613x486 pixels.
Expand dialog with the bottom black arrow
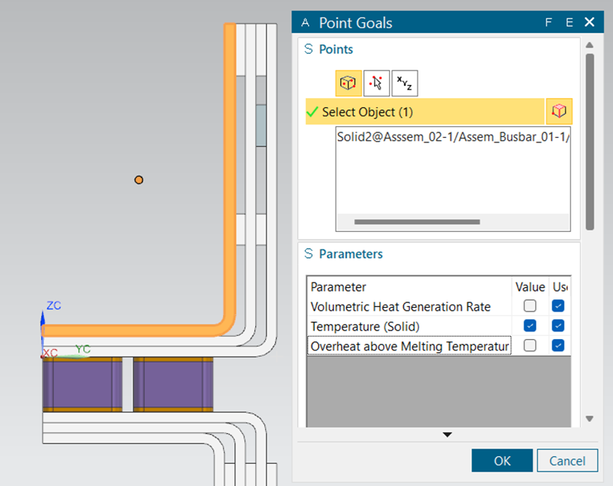coord(447,435)
